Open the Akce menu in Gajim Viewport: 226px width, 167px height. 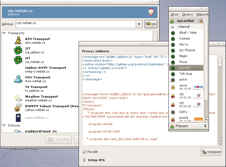pyautogui.click(x=174, y=14)
